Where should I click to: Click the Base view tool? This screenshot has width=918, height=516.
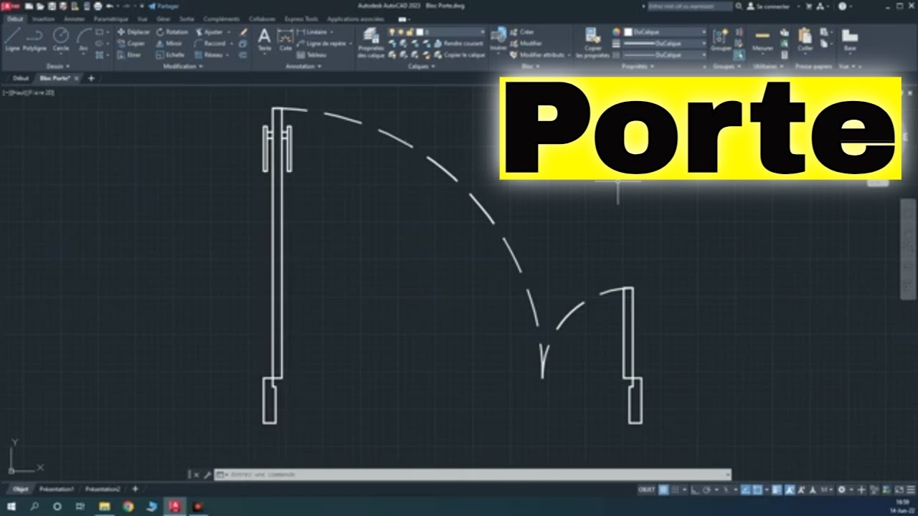click(850, 39)
